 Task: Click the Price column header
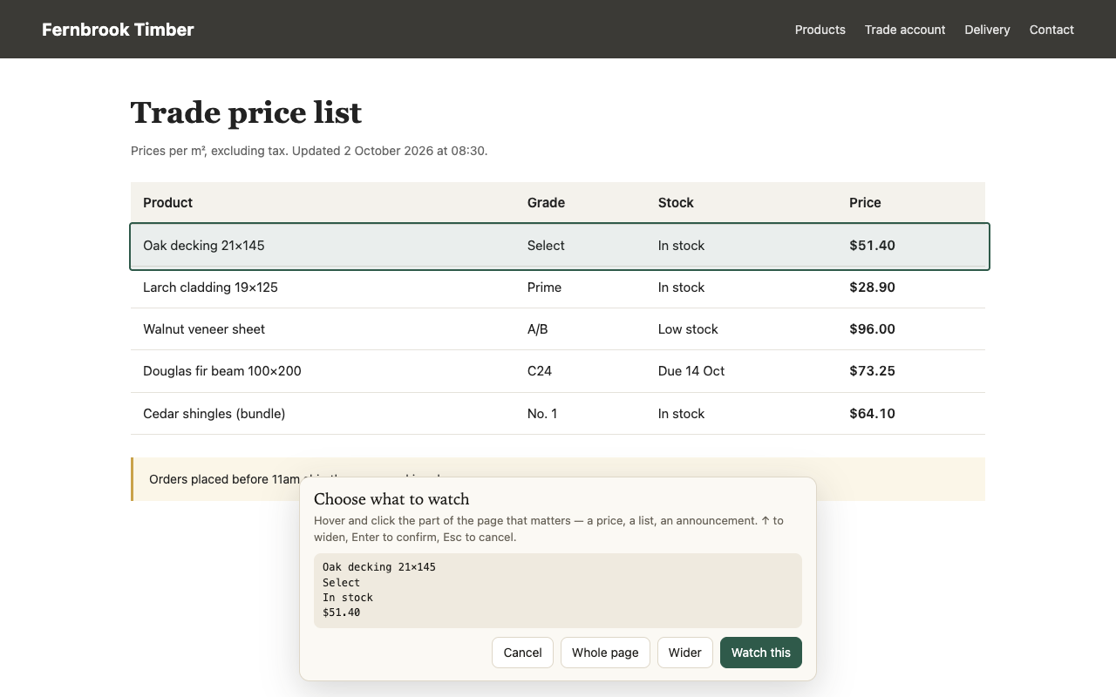(911, 203)
